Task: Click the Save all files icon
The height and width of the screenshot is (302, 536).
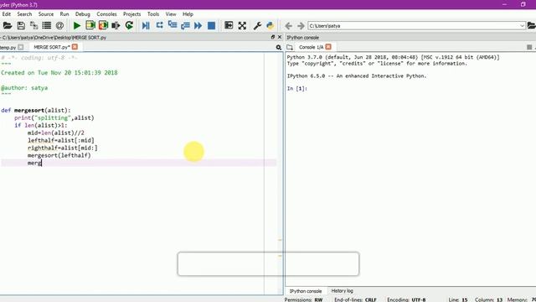Action: [x=33, y=26]
